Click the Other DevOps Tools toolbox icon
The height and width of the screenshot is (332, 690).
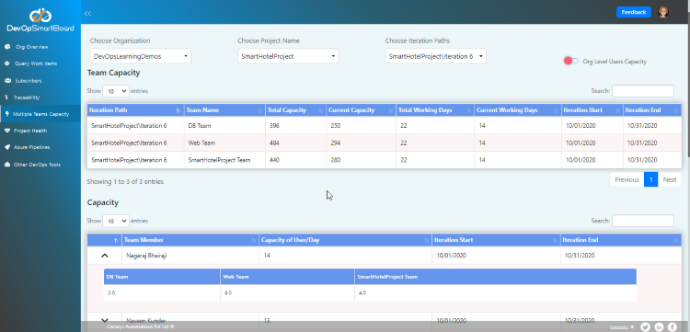pyautogui.click(x=7, y=165)
